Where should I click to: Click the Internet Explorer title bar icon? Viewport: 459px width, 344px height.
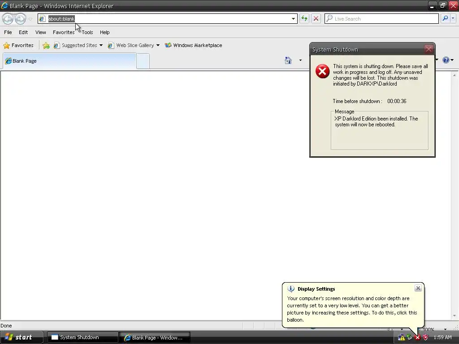[4, 5]
